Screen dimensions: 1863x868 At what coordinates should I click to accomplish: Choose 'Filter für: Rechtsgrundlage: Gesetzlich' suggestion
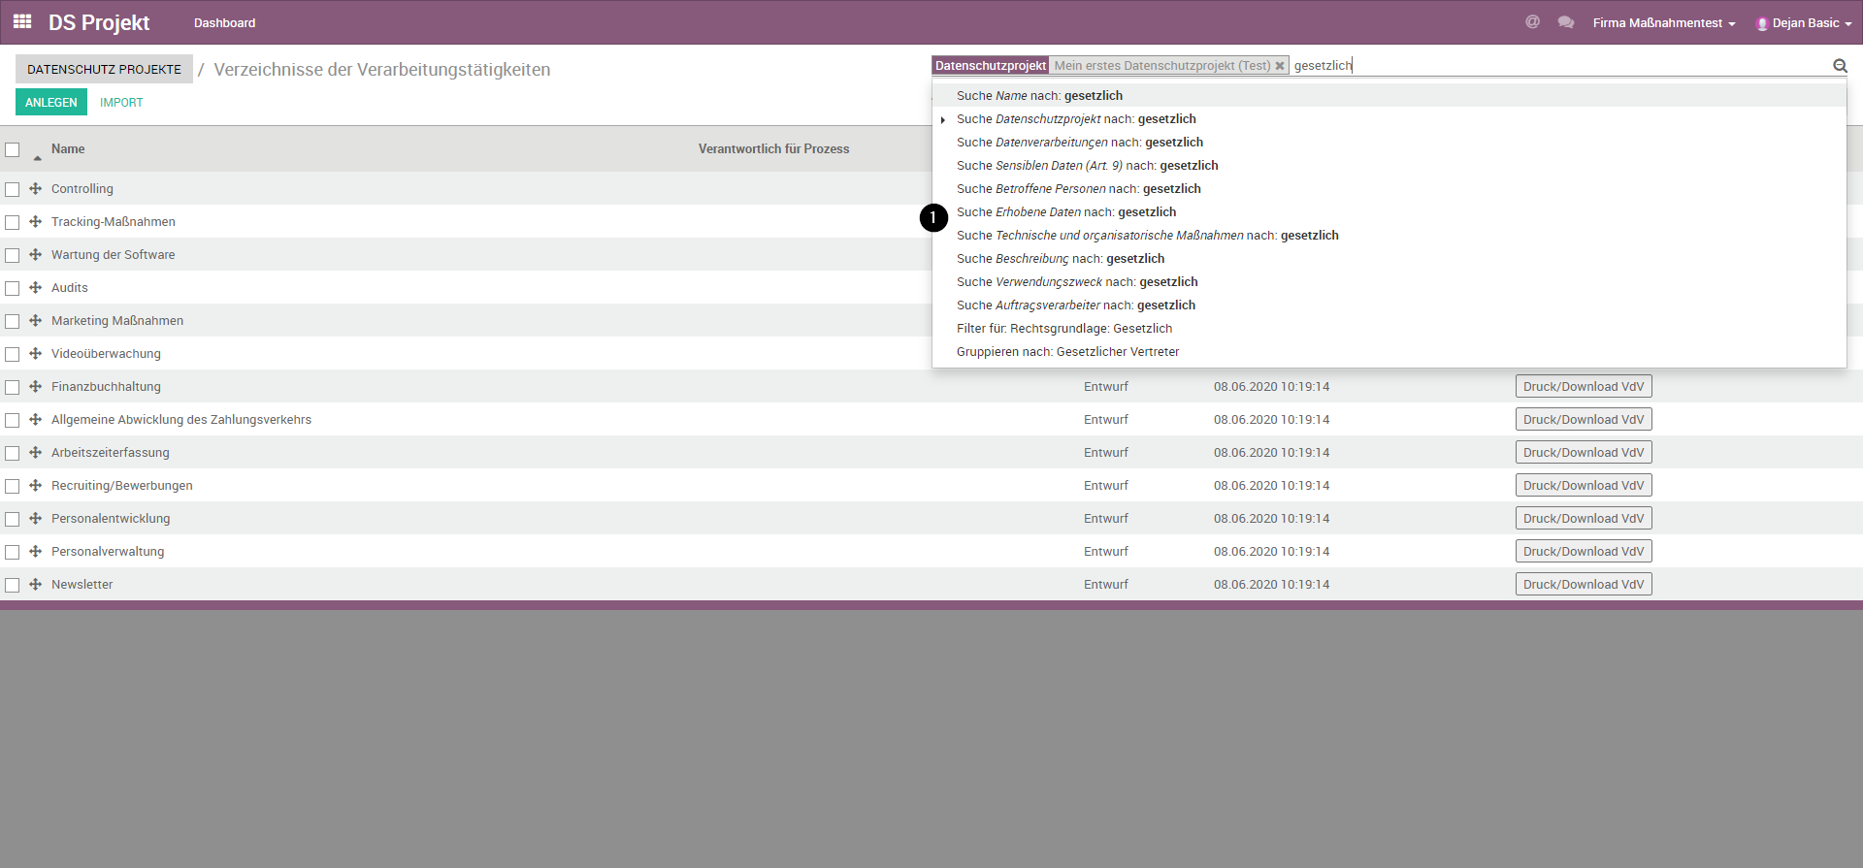(1063, 329)
